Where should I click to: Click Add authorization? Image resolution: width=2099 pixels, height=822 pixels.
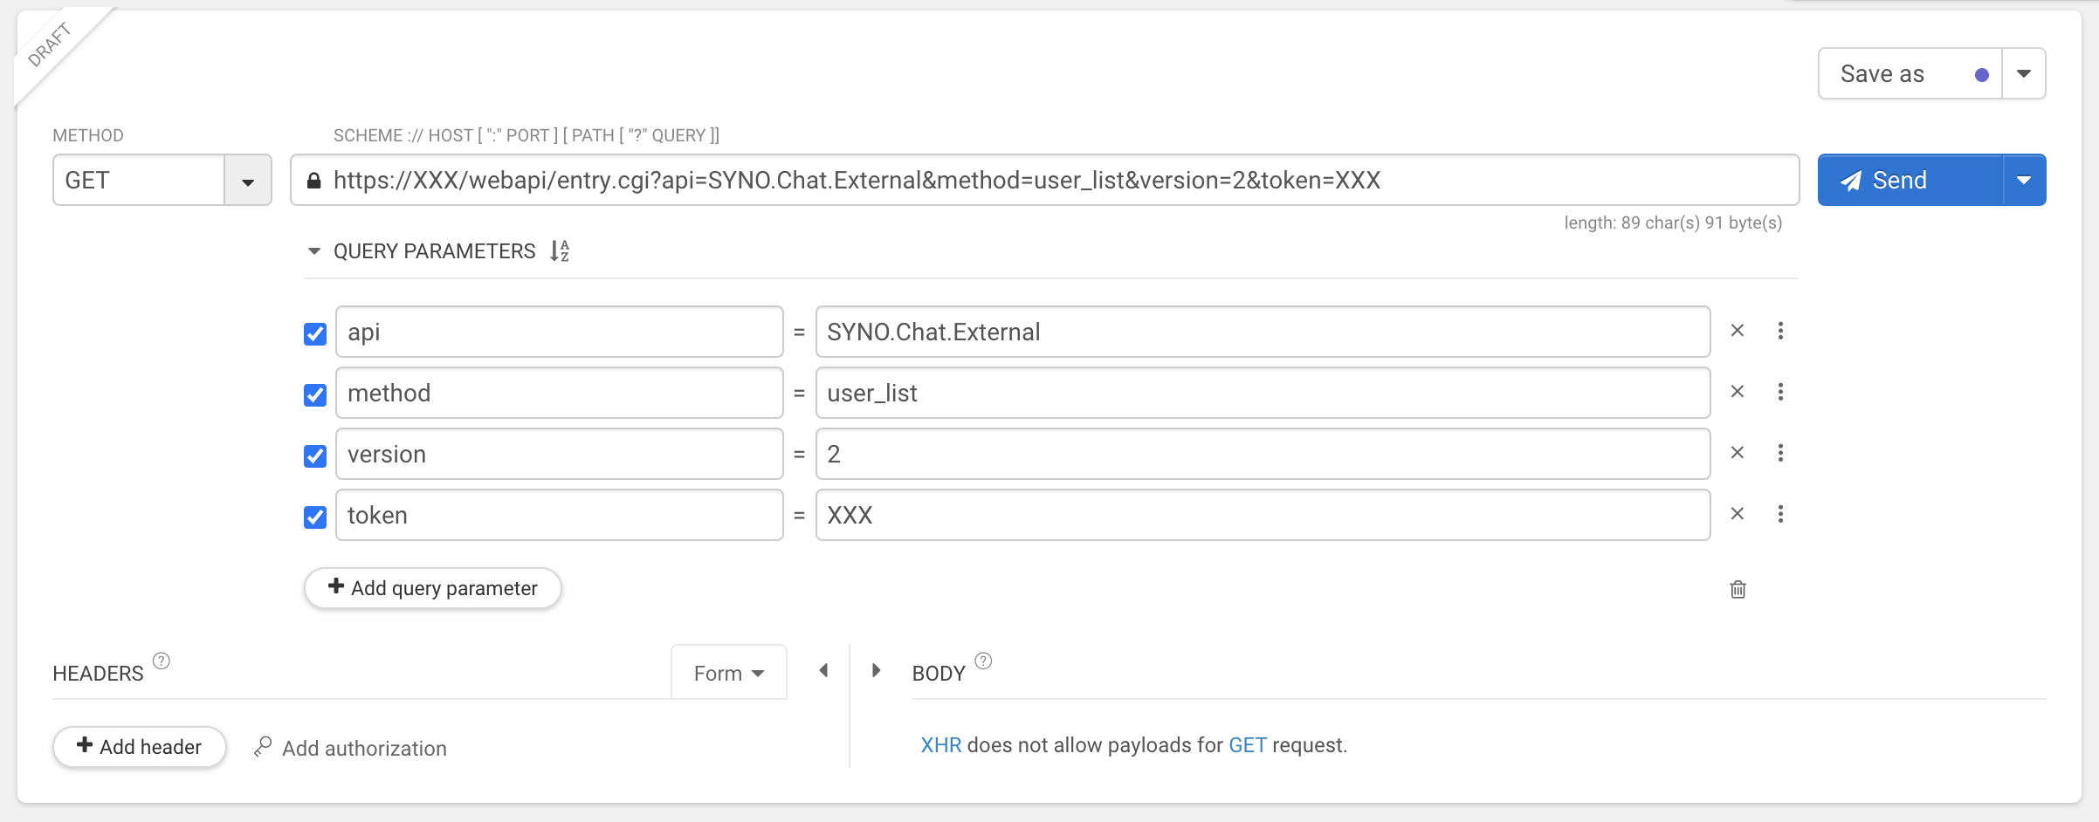click(350, 748)
